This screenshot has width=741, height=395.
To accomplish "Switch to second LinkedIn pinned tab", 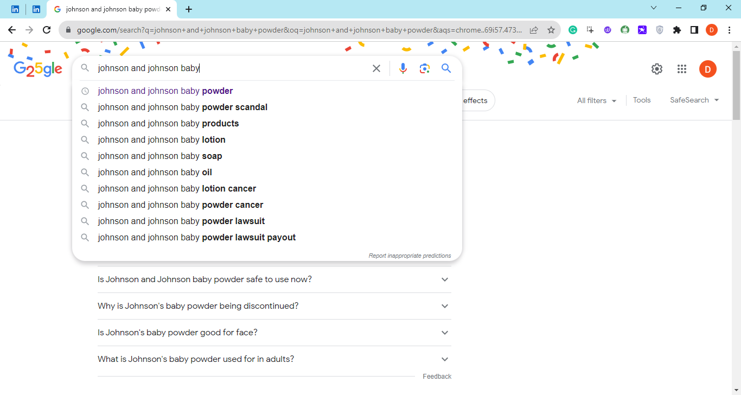I will click(36, 9).
